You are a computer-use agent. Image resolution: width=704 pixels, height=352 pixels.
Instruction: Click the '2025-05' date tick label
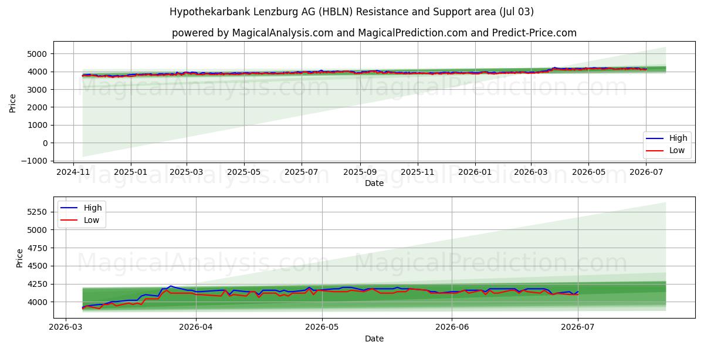[x=244, y=172]
